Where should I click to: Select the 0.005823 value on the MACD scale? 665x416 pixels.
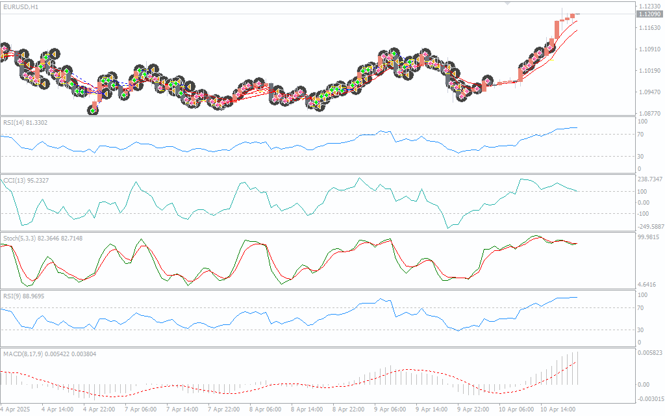[649, 354]
